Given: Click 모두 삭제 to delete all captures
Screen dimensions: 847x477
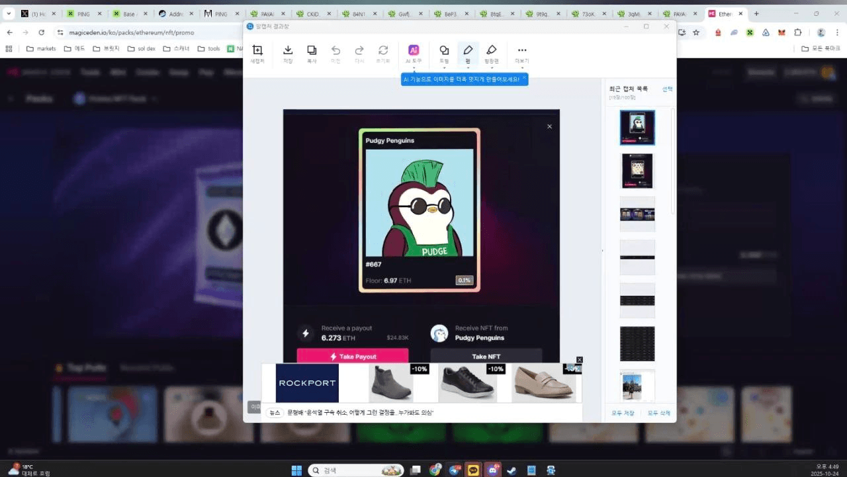Looking at the screenshot, I should (x=658, y=413).
